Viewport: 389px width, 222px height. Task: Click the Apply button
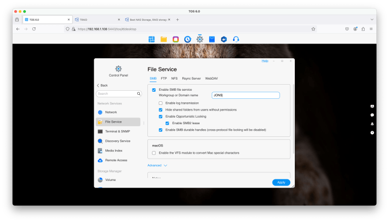click(x=281, y=182)
